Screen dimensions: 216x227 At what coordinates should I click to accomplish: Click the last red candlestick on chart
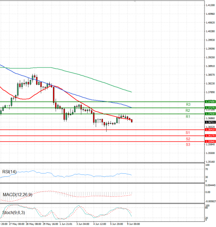coord(132,121)
